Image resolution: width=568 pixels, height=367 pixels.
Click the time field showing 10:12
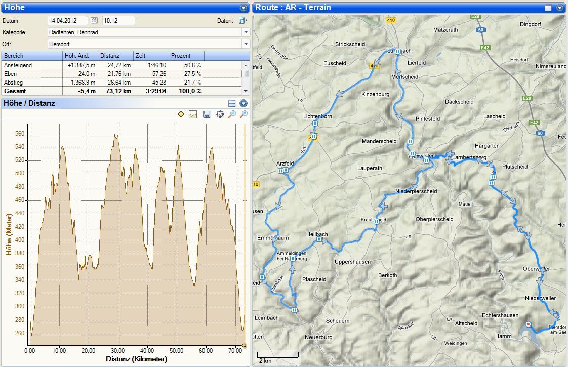(x=118, y=21)
